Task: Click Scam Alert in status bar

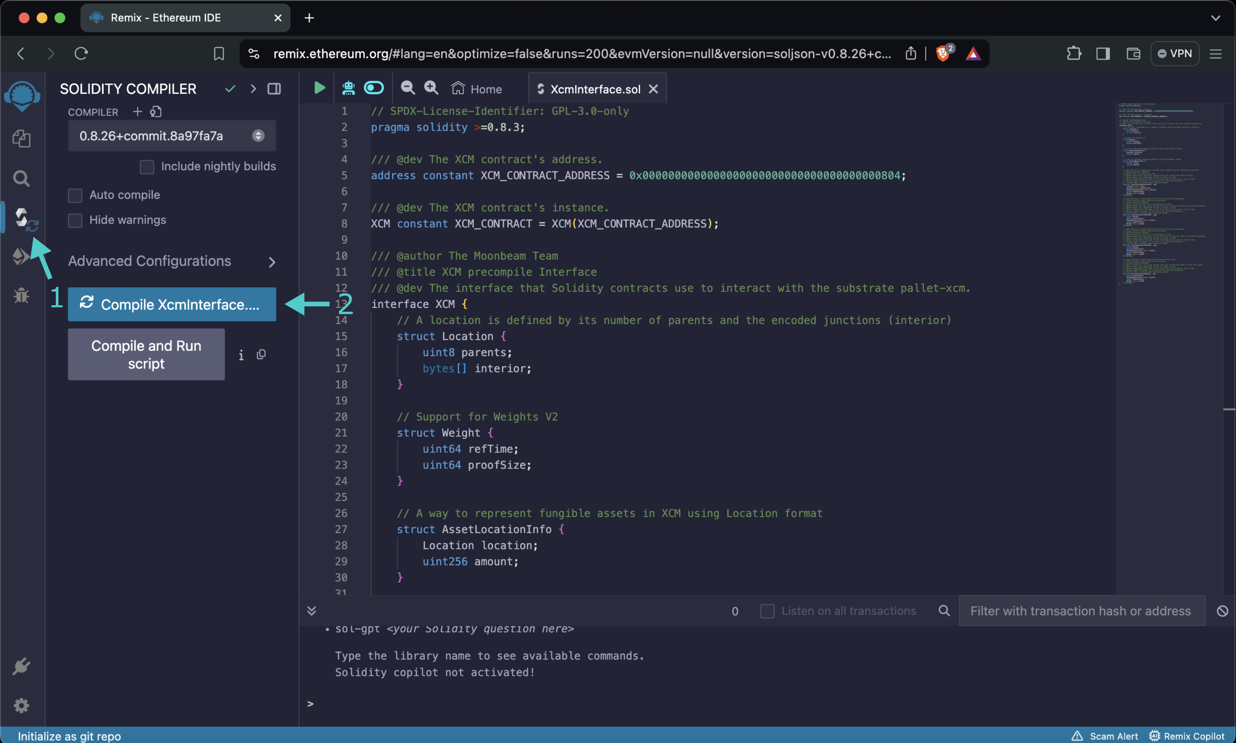Action: 1105,736
